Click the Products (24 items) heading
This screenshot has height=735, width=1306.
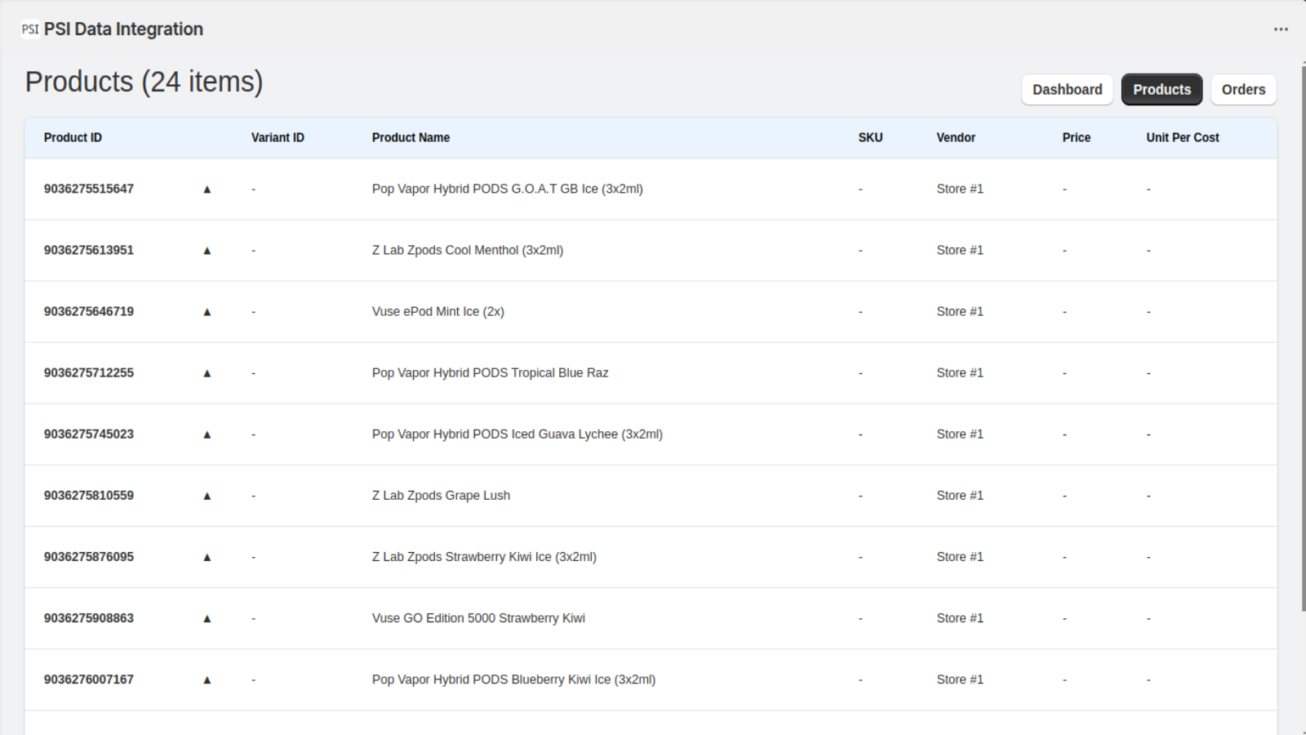click(x=144, y=82)
